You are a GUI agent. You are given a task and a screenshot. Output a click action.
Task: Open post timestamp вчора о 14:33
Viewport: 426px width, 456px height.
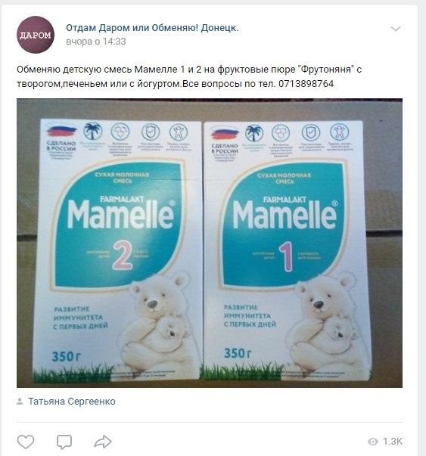coord(96,42)
